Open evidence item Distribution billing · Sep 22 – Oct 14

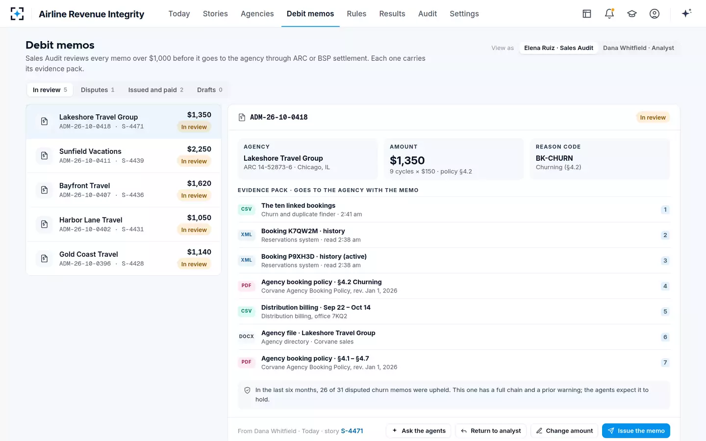tap(454, 311)
